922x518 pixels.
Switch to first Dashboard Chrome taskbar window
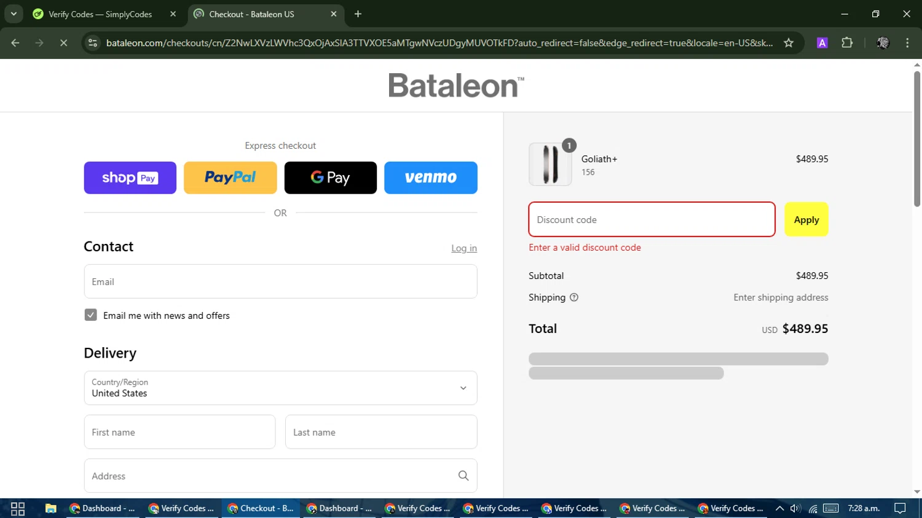click(103, 508)
